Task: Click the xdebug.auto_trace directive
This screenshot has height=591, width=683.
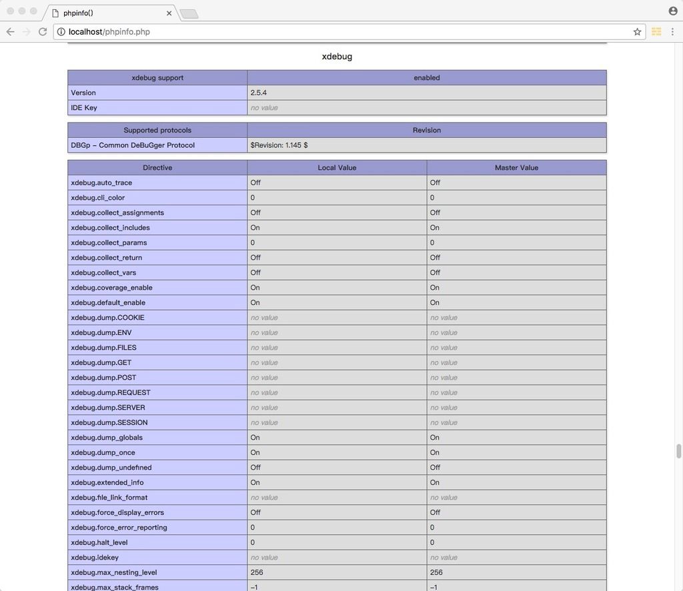Action: pyautogui.click(x=101, y=183)
